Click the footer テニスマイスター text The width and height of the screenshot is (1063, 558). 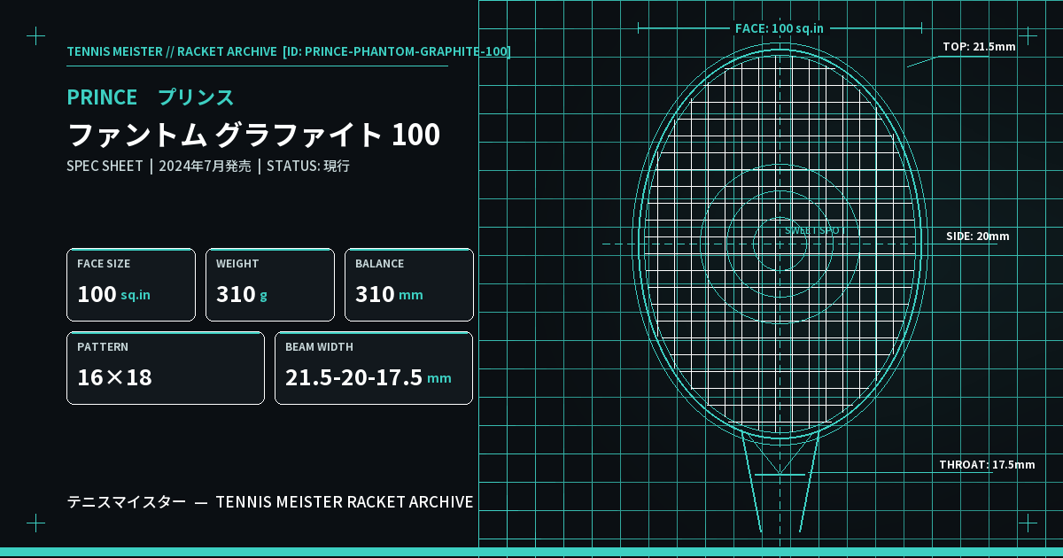tap(127, 502)
